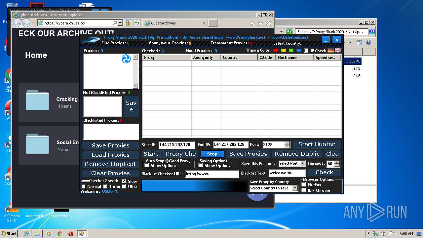Click Explorer search magnifier button

pyautogui.click(x=372, y=32)
